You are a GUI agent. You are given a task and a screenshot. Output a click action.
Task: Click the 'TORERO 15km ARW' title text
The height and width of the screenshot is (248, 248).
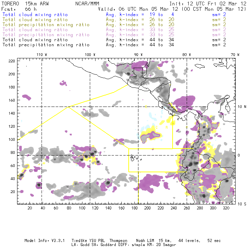click(25, 4)
